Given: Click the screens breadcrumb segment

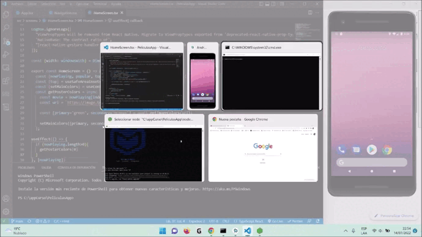Looking at the screenshot, I should [31, 21].
